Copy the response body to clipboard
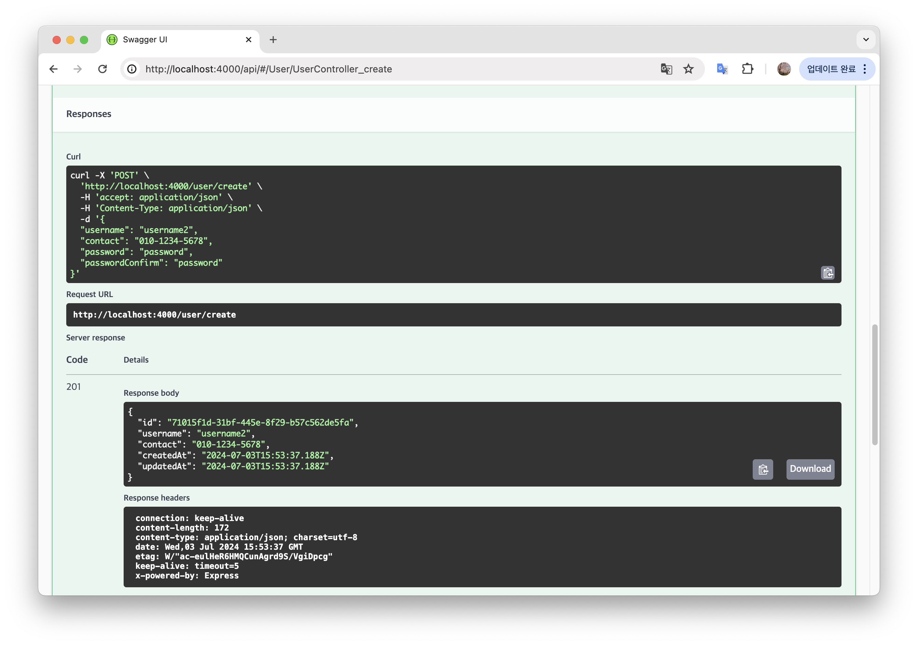918x646 pixels. (x=763, y=469)
